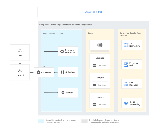Screen dimensions: 157x130
Task: Click the 'Nodes' heading
Action: click(90, 33)
